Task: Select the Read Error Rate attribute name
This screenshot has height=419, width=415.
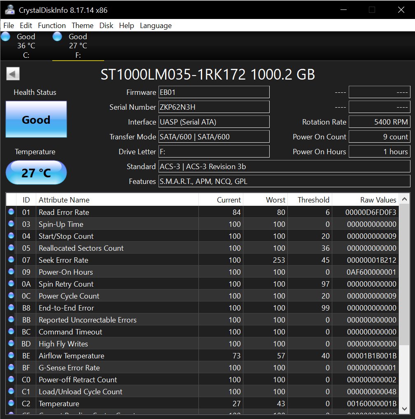Action: coord(64,212)
